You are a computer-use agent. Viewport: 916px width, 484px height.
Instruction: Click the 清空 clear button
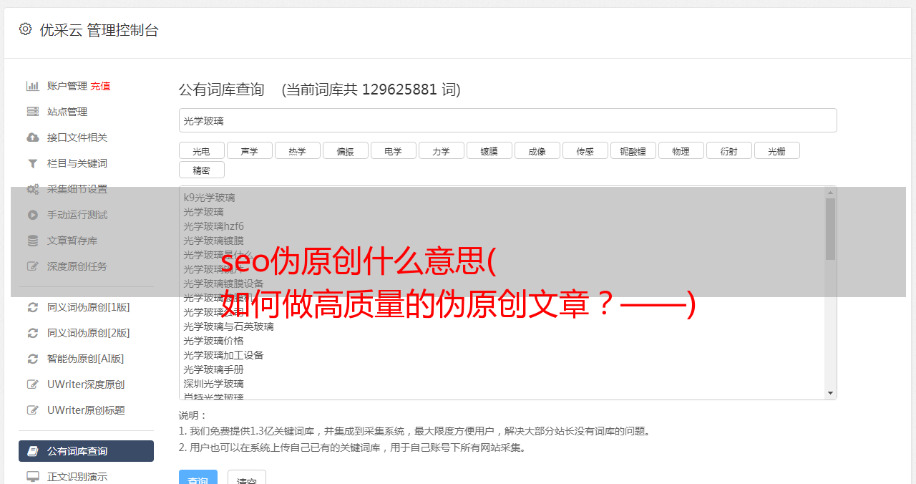point(247,480)
